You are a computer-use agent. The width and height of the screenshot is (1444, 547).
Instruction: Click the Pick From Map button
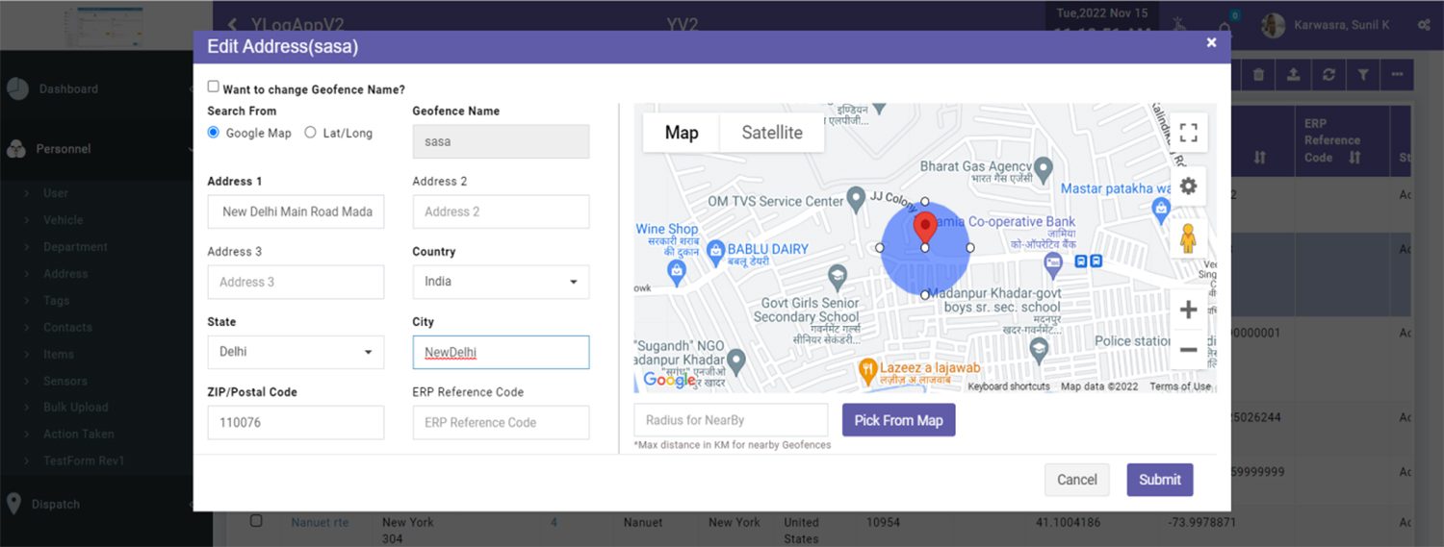[x=899, y=420]
